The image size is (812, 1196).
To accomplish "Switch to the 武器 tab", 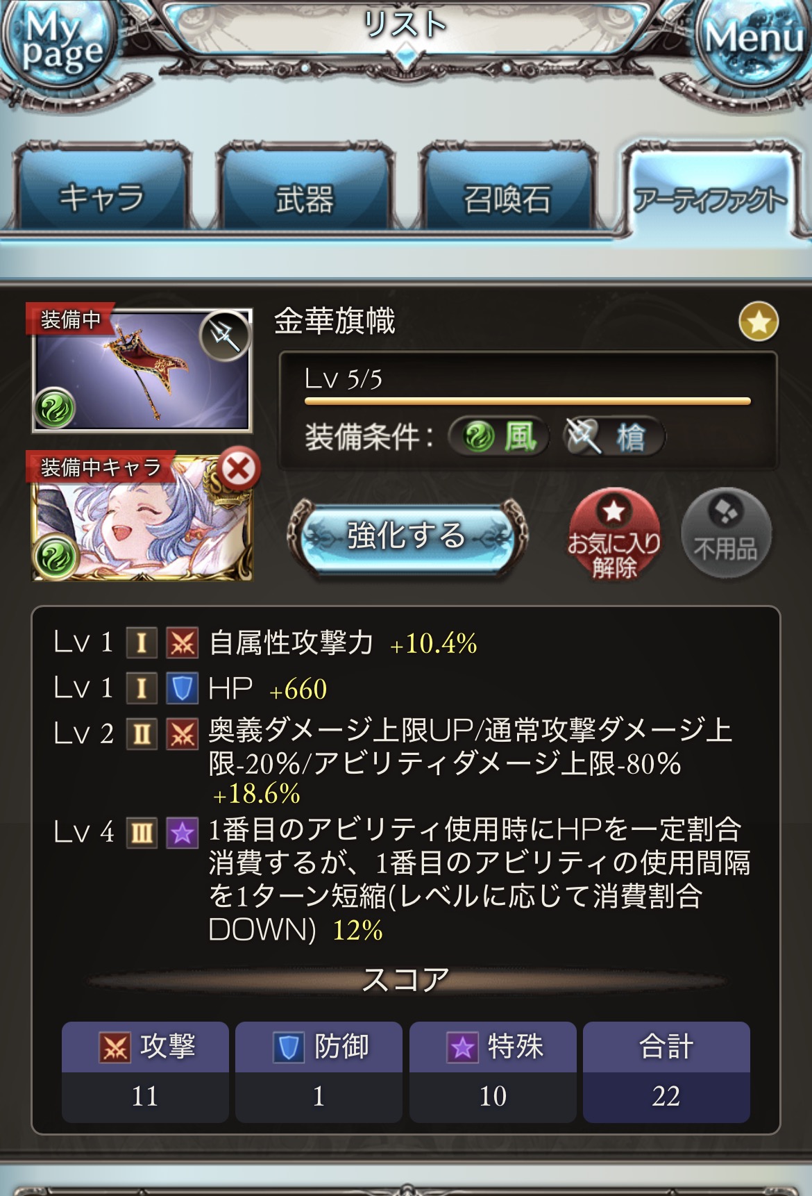I will (305, 190).
